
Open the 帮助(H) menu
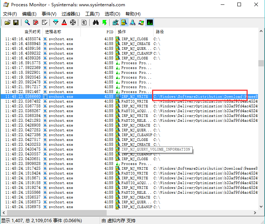coord(133,14)
